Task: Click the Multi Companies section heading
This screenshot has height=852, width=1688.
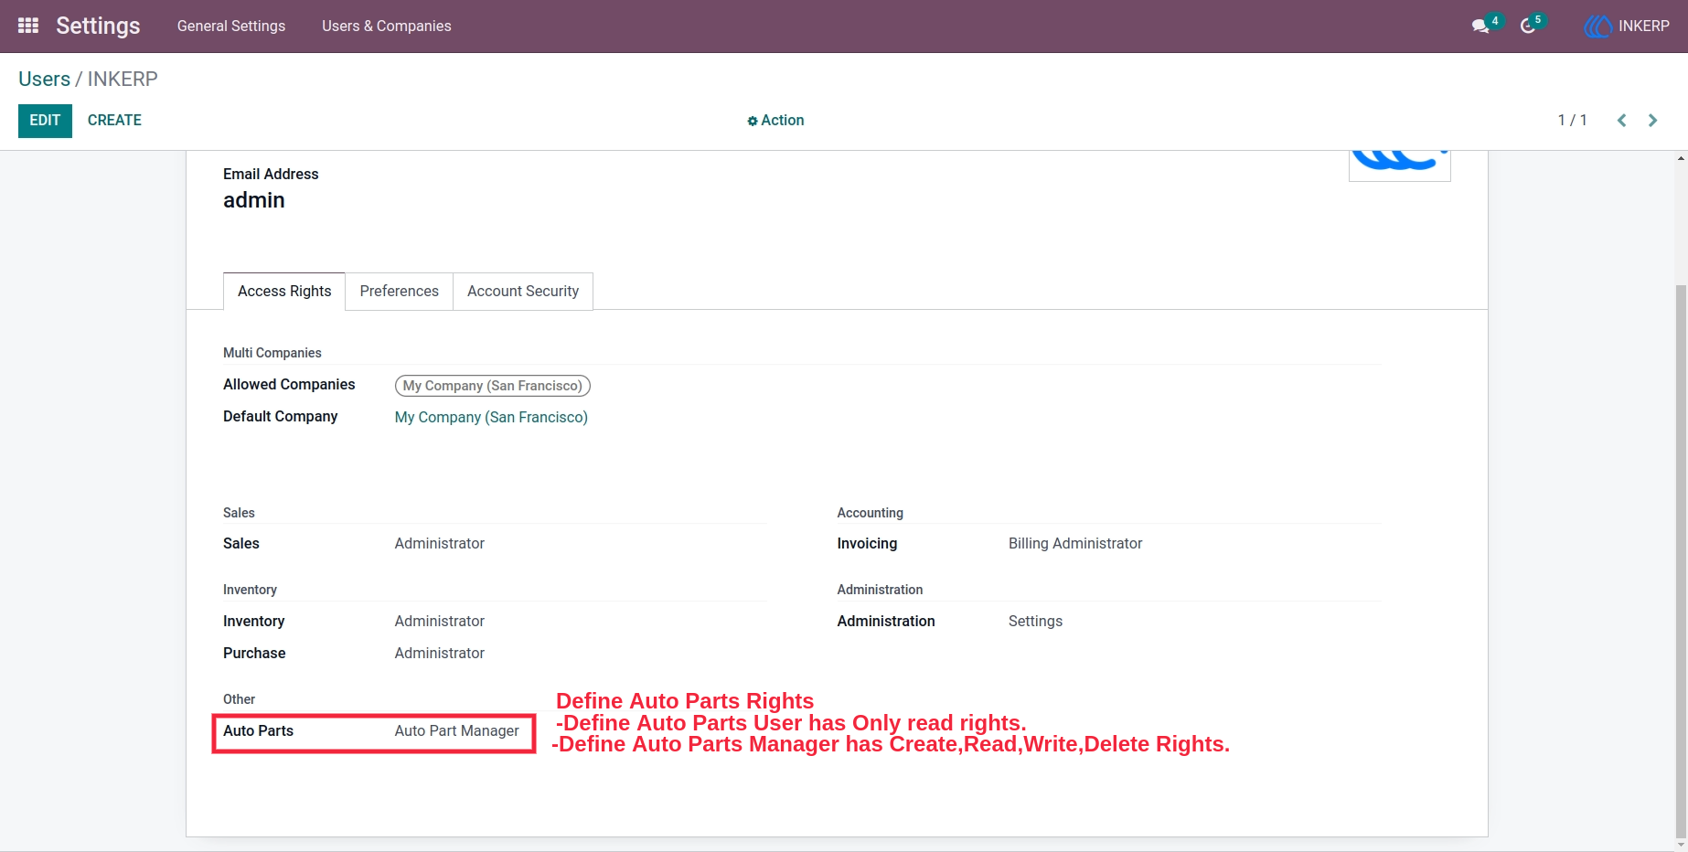Action: pyautogui.click(x=272, y=353)
